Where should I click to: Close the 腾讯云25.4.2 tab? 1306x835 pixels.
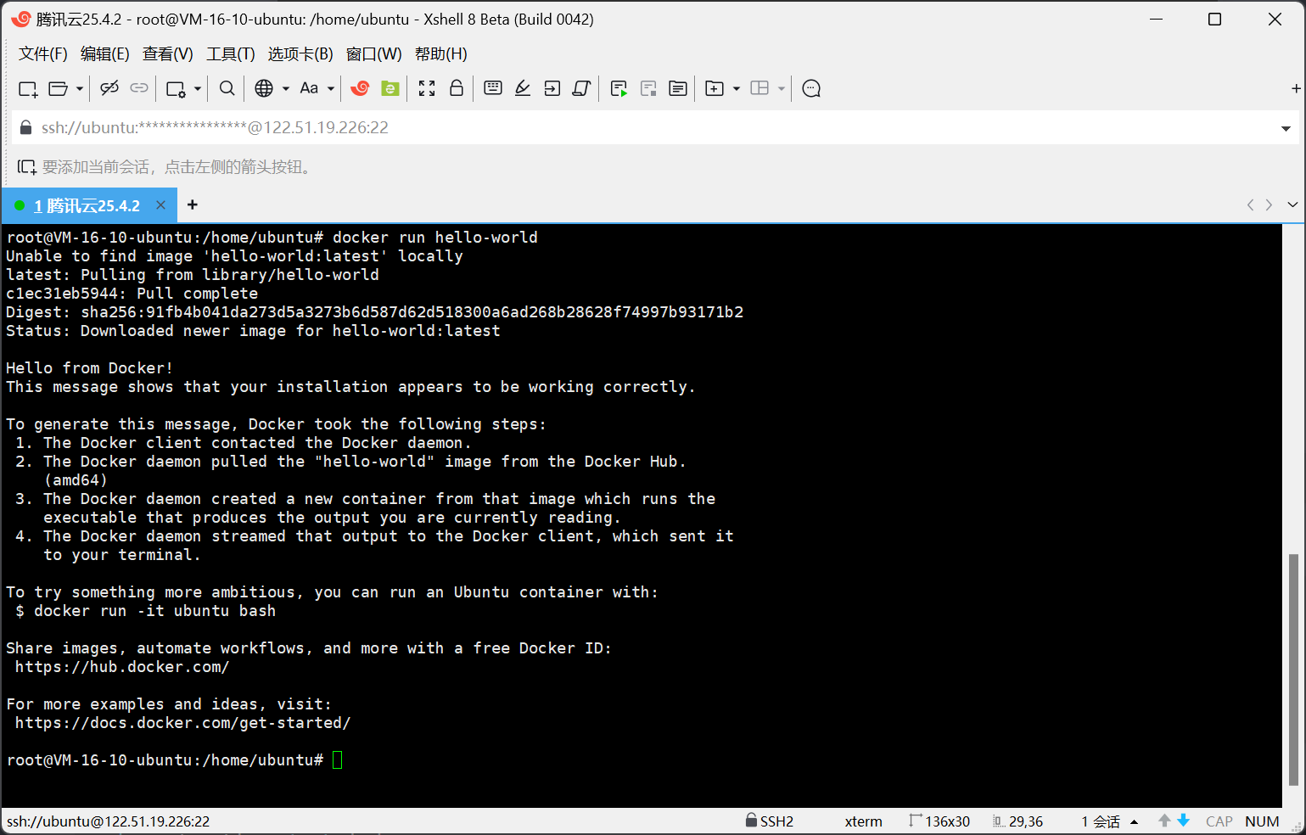pyautogui.click(x=161, y=205)
